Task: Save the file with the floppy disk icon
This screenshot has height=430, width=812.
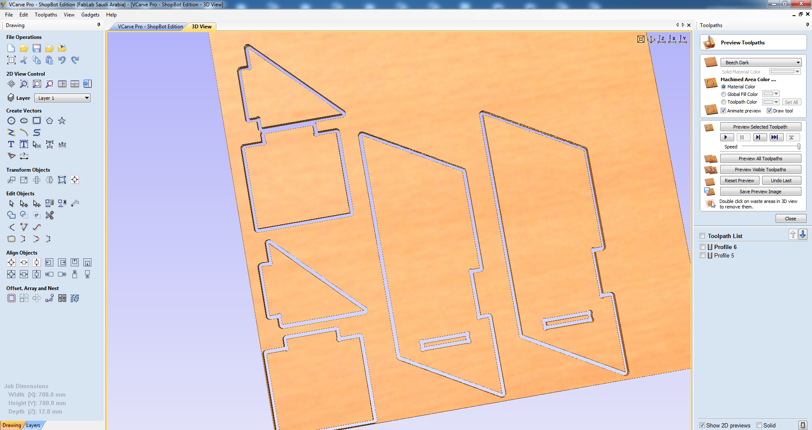Action: [x=37, y=48]
